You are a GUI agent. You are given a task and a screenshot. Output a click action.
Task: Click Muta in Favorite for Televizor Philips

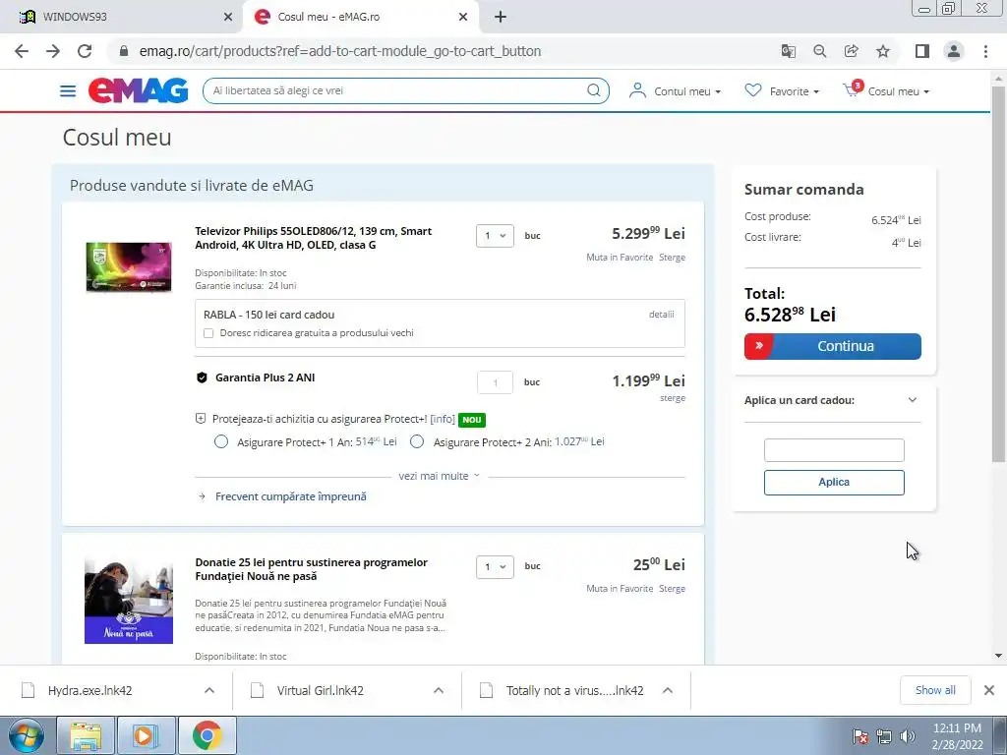(620, 258)
